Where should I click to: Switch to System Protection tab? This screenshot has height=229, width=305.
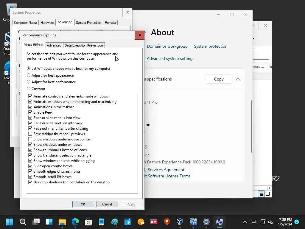(x=88, y=23)
